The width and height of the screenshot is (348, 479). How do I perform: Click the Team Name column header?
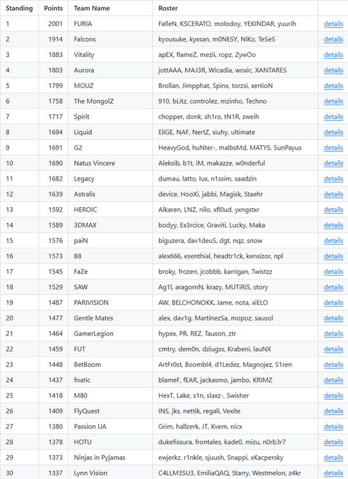92,8
